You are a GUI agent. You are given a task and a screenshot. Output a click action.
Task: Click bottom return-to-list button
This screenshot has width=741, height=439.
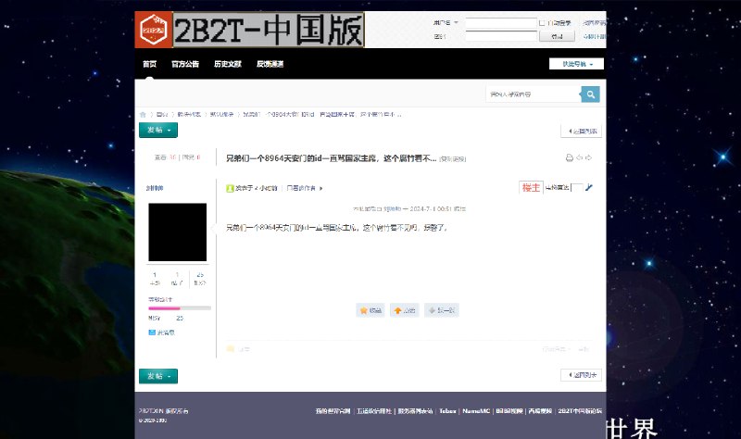[x=582, y=375]
